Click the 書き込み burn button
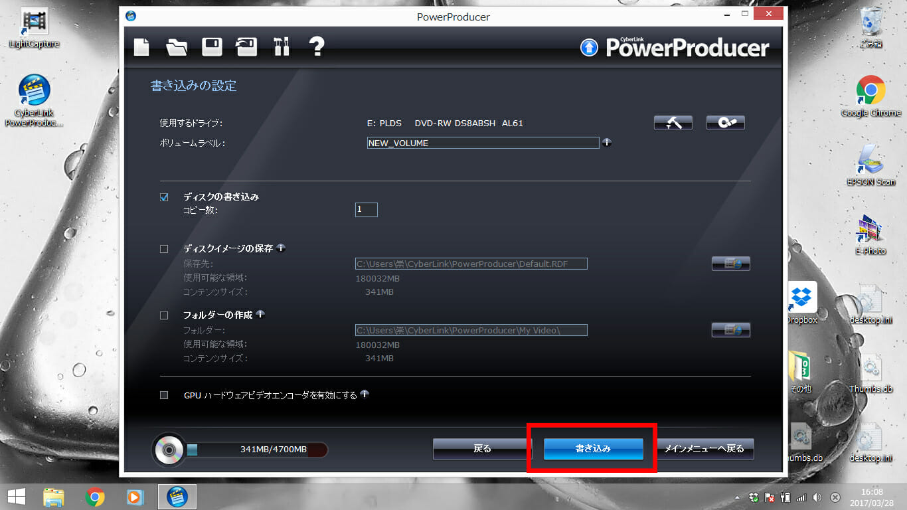 592,449
